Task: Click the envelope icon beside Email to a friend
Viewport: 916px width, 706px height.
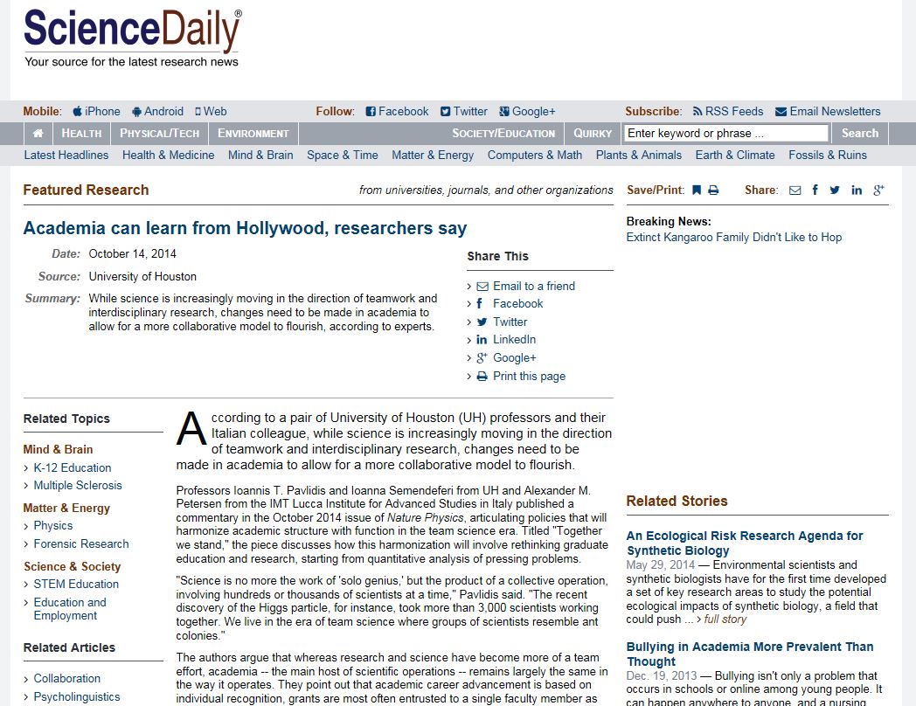Action: point(482,286)
